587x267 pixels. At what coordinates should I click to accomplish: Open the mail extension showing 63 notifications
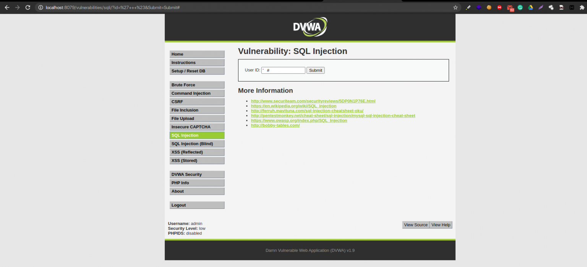point(510,7)
